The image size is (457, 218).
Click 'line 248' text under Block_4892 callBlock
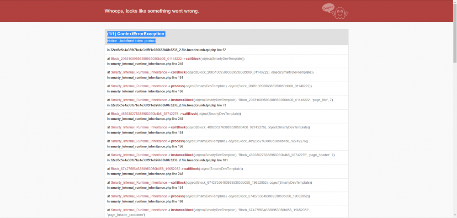[x=177, y=119]
